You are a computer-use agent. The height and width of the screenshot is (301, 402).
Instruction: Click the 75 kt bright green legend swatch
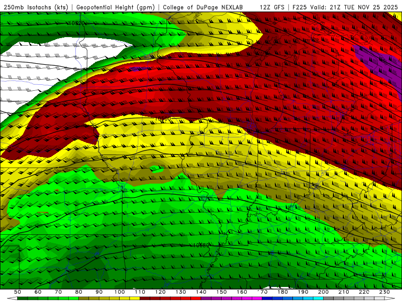(x=73, y=298)
